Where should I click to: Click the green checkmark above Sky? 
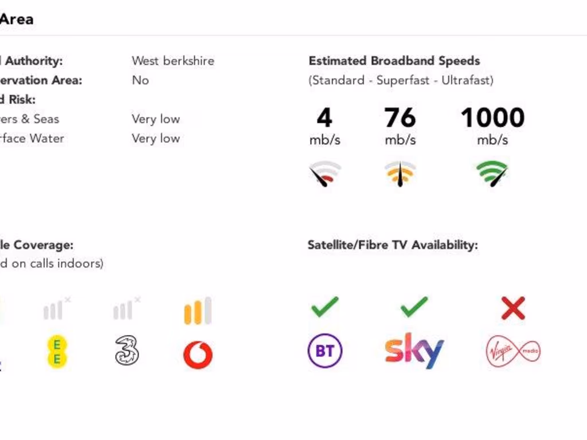click(x=414, y=307)
